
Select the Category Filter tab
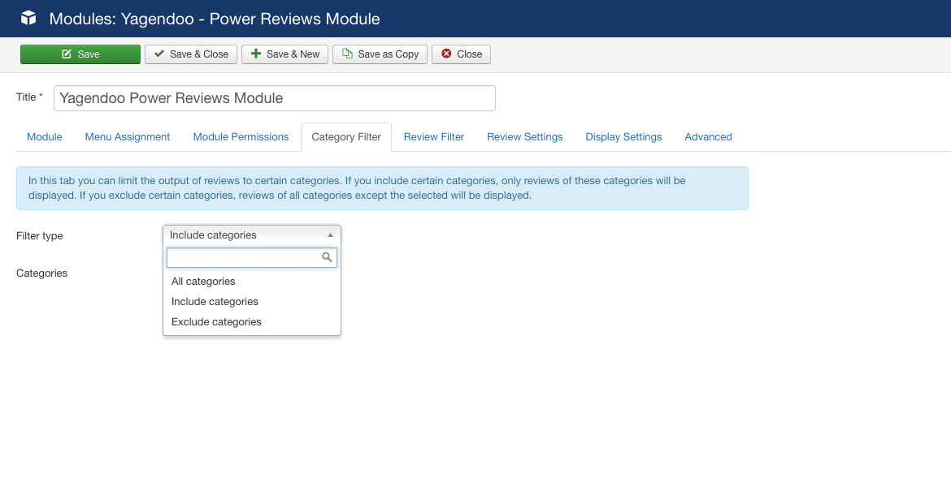click(x=346, y=137)
